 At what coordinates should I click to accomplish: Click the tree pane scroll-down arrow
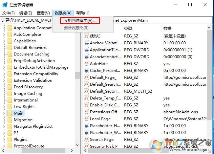(77, 145)
